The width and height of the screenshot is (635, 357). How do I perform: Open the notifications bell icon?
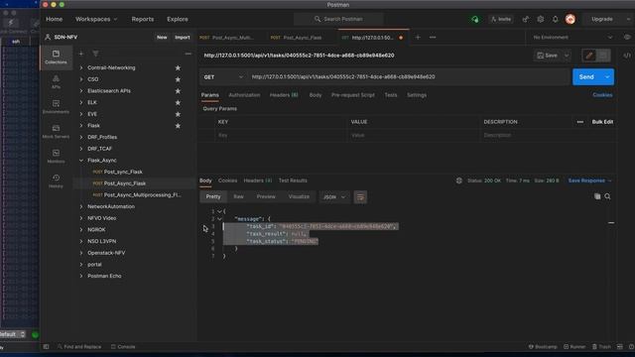pos(556,19)
